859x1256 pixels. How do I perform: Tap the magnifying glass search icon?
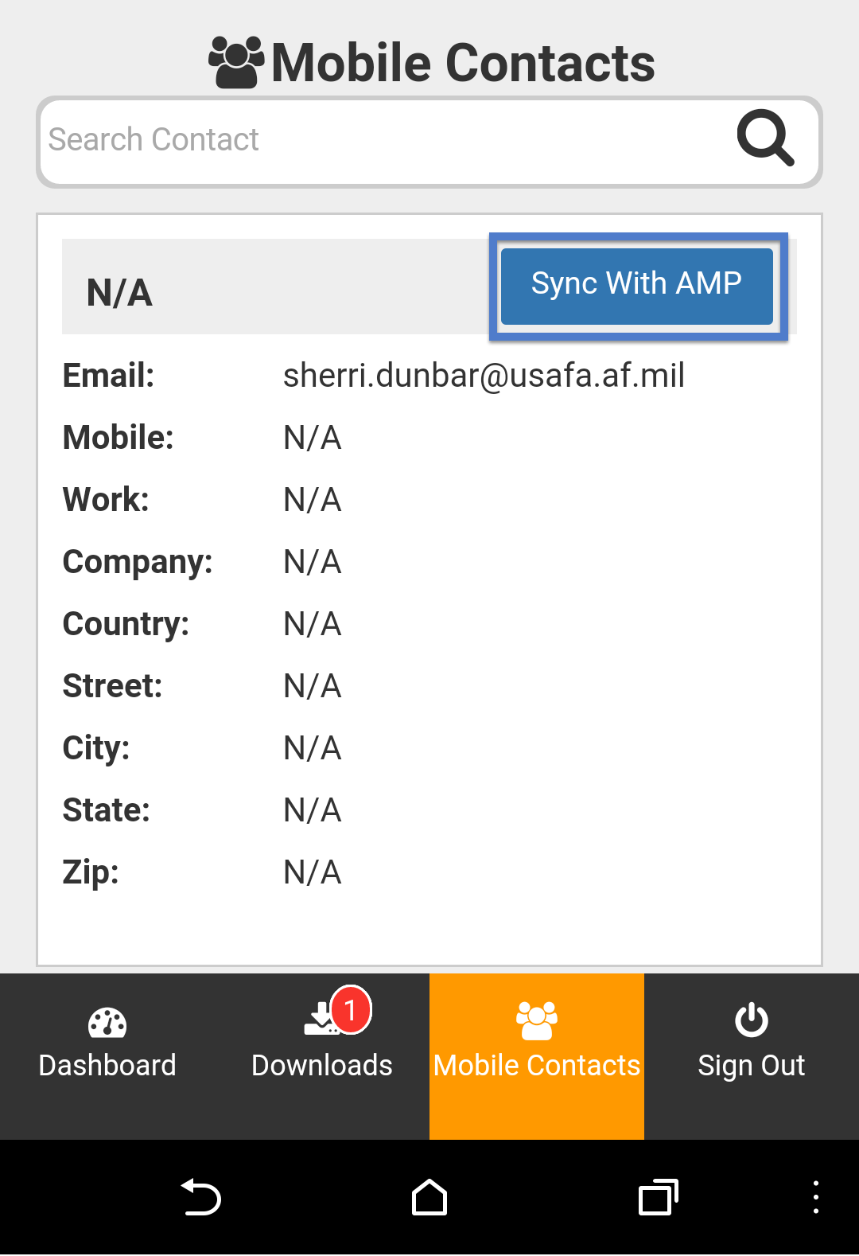coord(765,138)
